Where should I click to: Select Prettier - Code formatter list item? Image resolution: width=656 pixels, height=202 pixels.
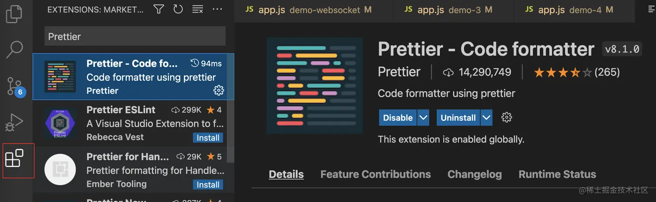point(133,77)
